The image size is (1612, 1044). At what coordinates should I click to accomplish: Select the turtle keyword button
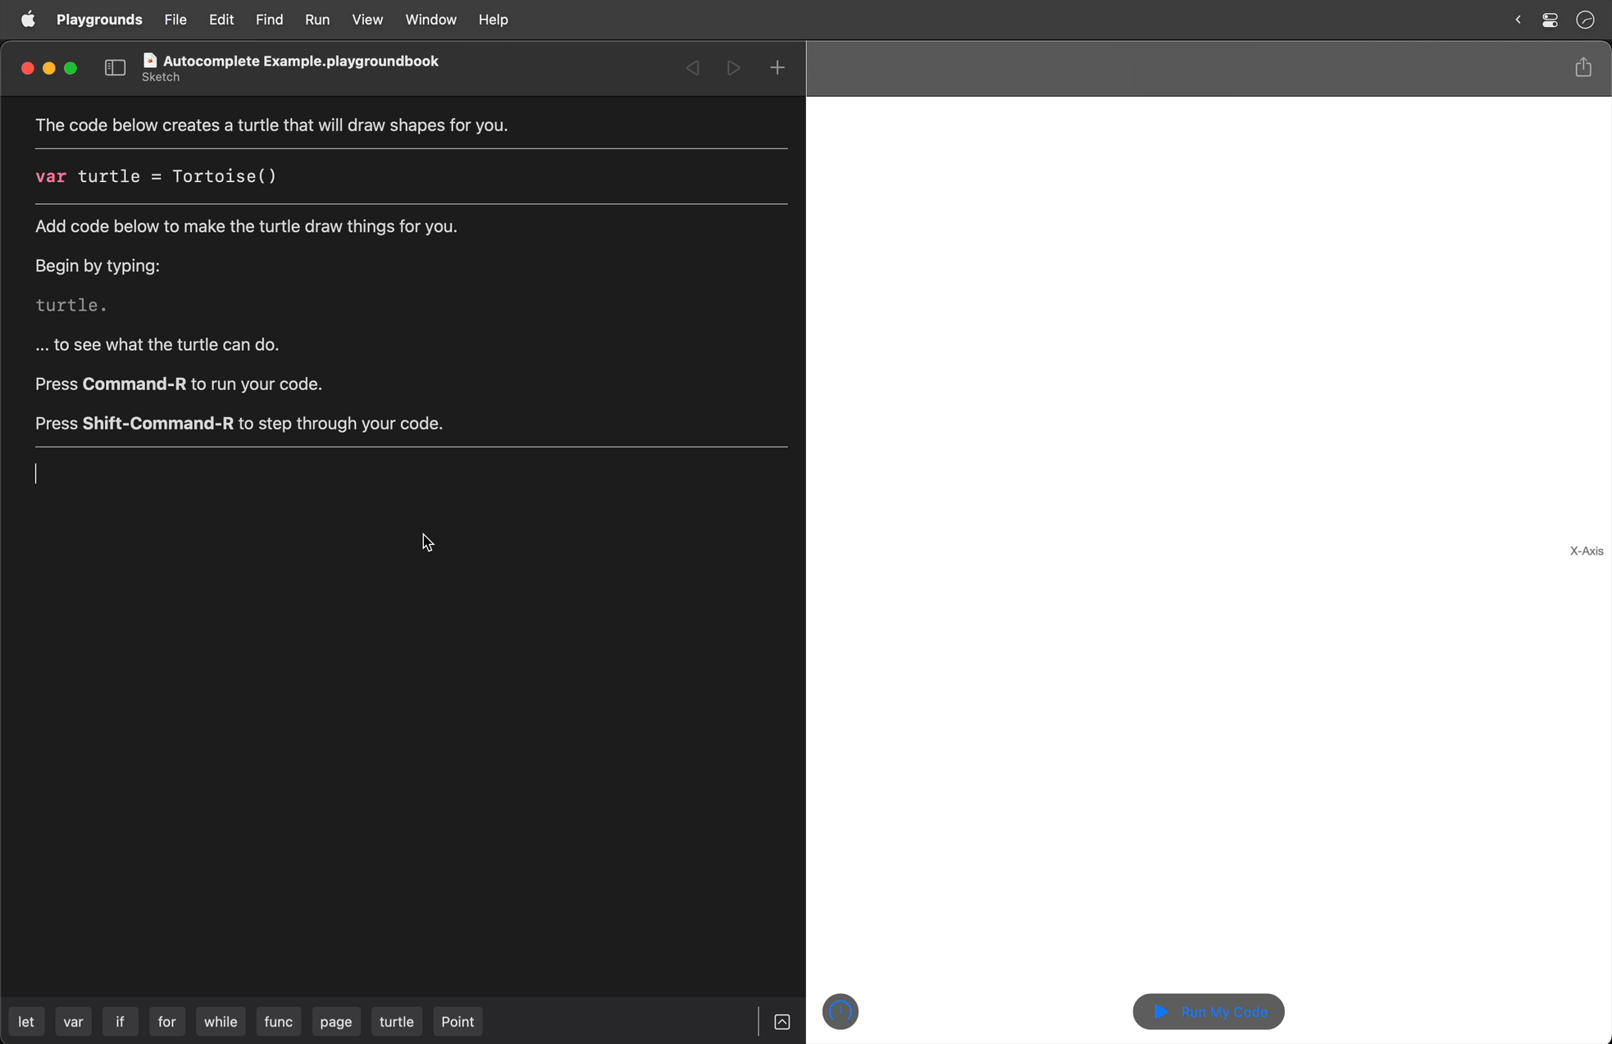pyautogui.click(x=396, y=1022)
